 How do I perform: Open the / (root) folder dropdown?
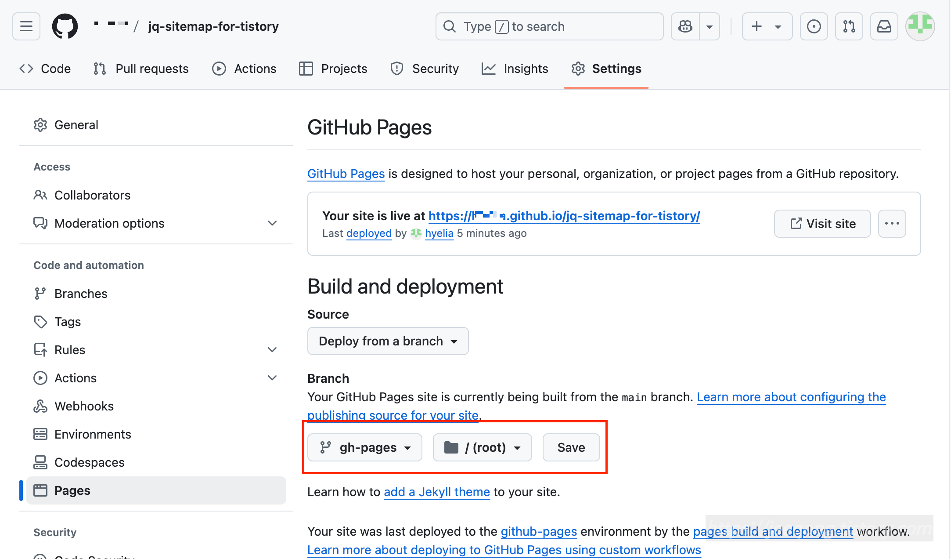tap(482, 447)
